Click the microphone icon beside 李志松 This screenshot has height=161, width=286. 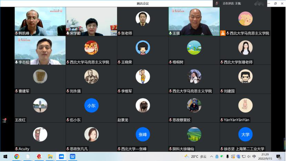pyautogui.click(x=16, y=62)
